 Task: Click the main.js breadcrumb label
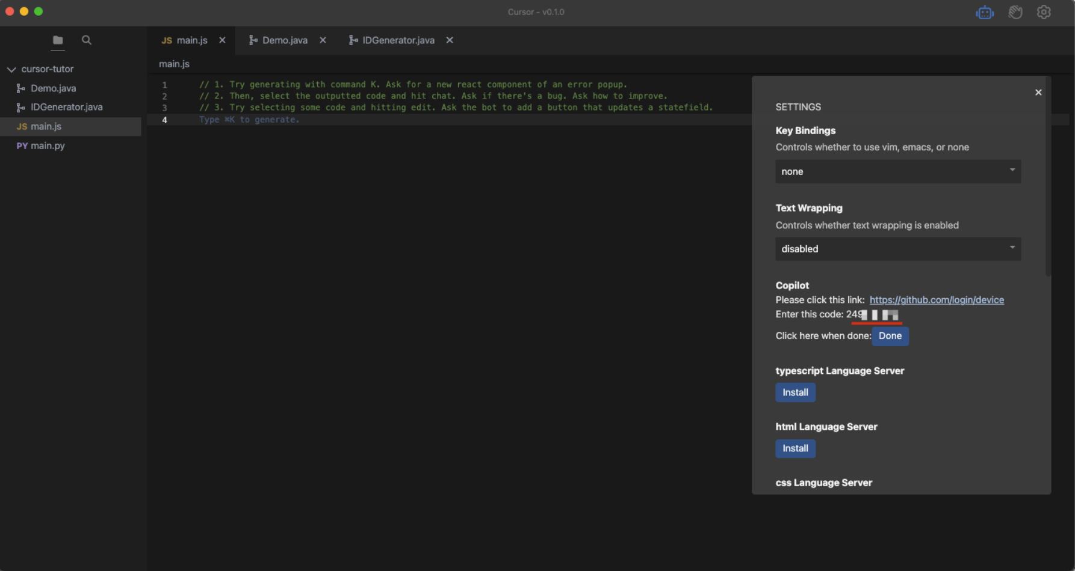pos(174,64)
